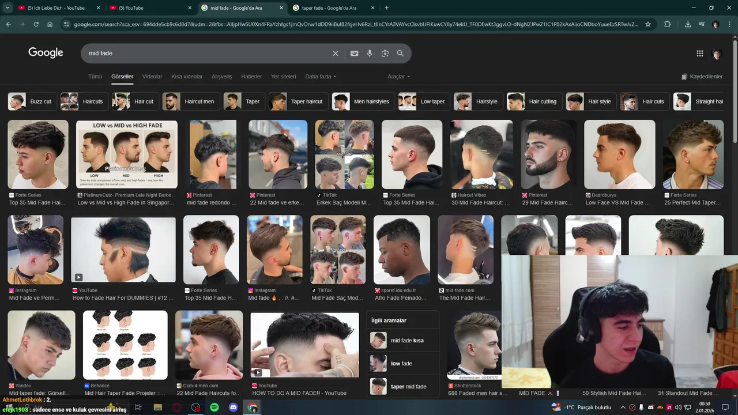Open the media control icon in Chrome toolbar
This screenshot has height=415, width=738.
click(x=702, y=24)
